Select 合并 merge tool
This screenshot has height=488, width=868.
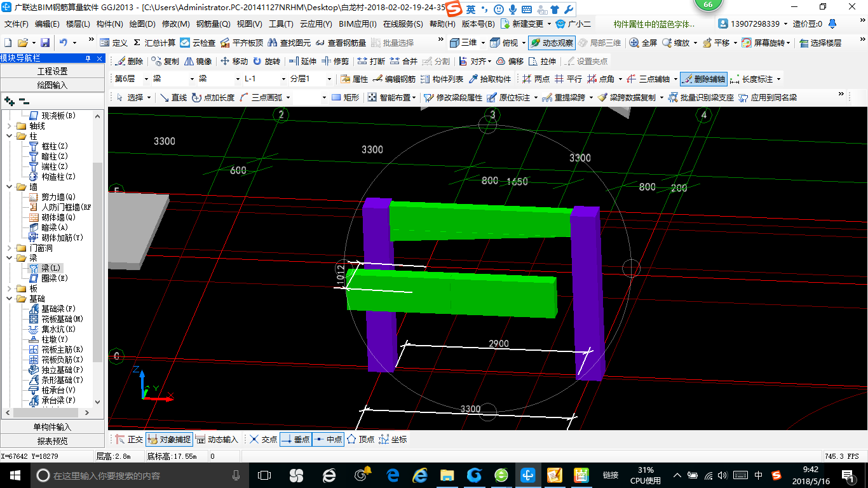pyautogui.click(x=403, y=61)
